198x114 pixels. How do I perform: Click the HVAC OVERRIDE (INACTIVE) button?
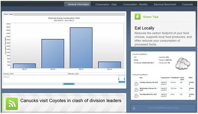(163, 108)
